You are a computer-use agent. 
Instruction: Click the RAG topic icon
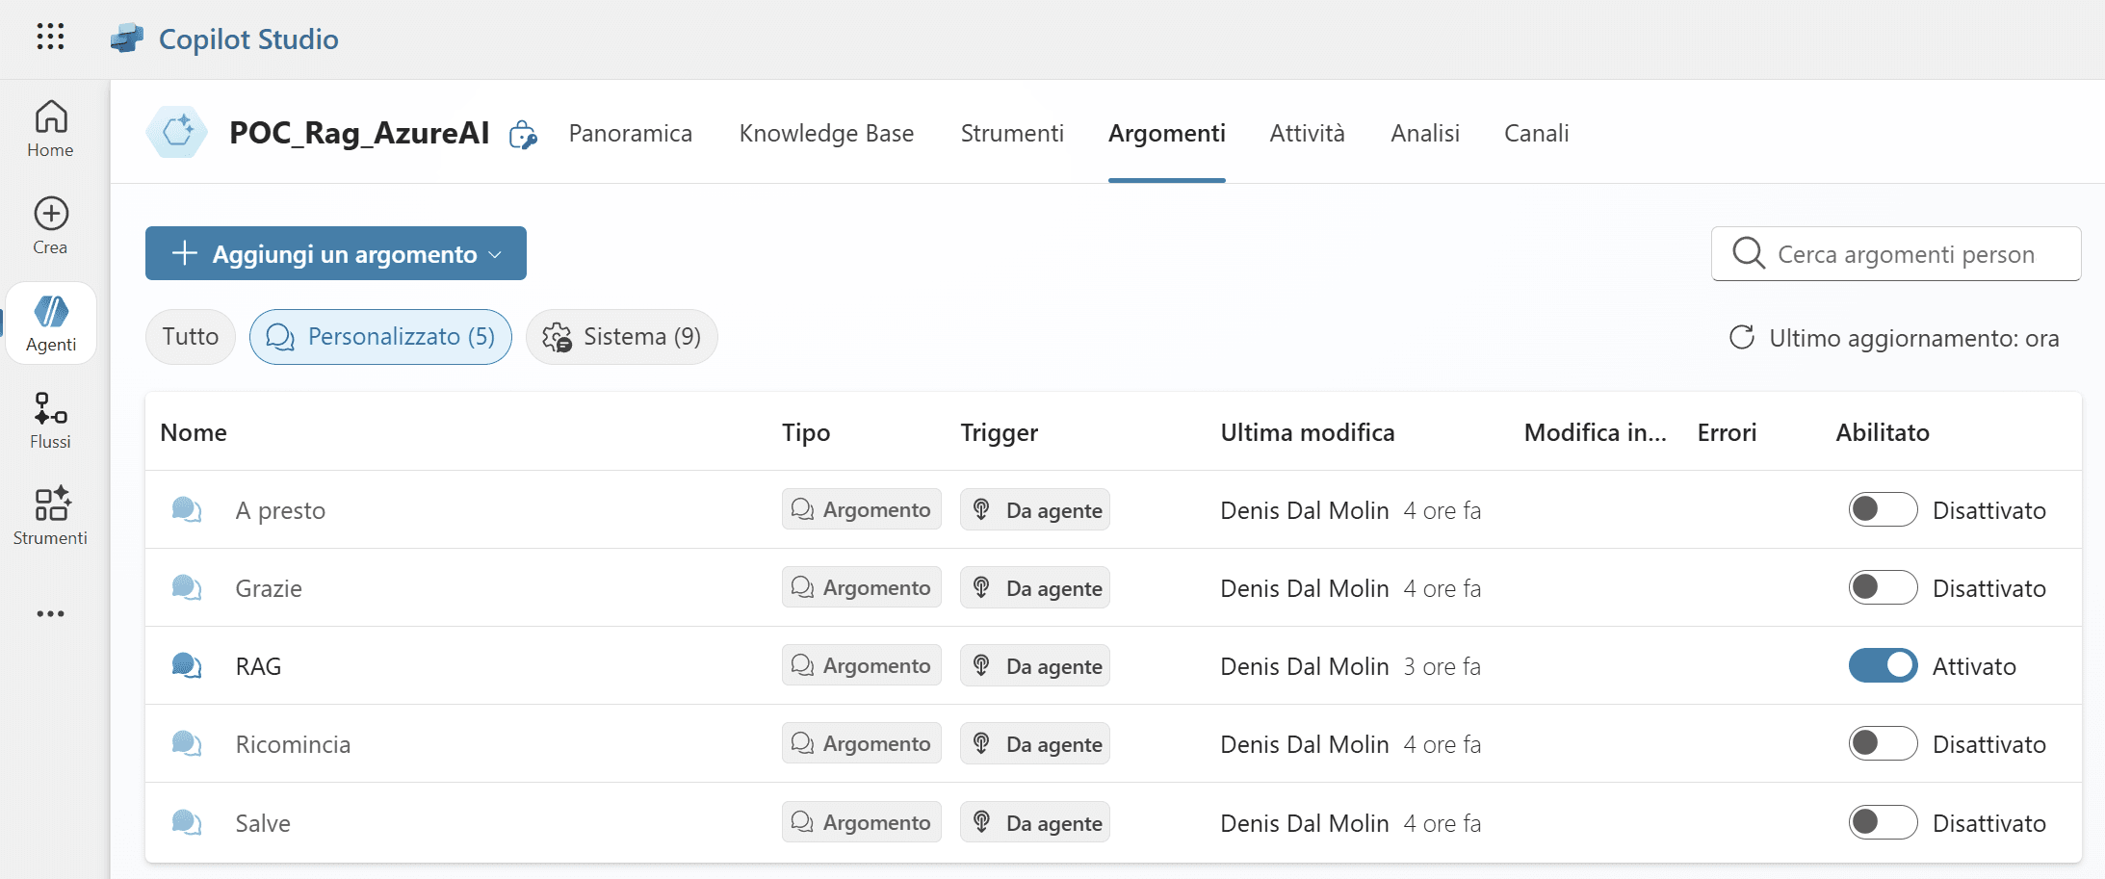pyautogui.click(x=187, y=665)
